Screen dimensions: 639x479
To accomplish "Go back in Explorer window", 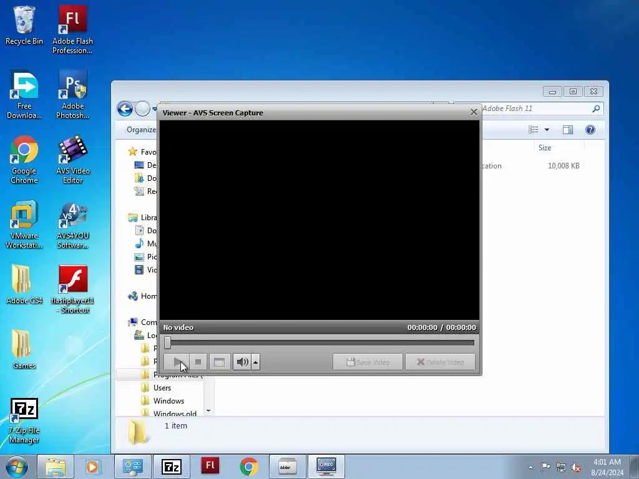I will point(125,109).
